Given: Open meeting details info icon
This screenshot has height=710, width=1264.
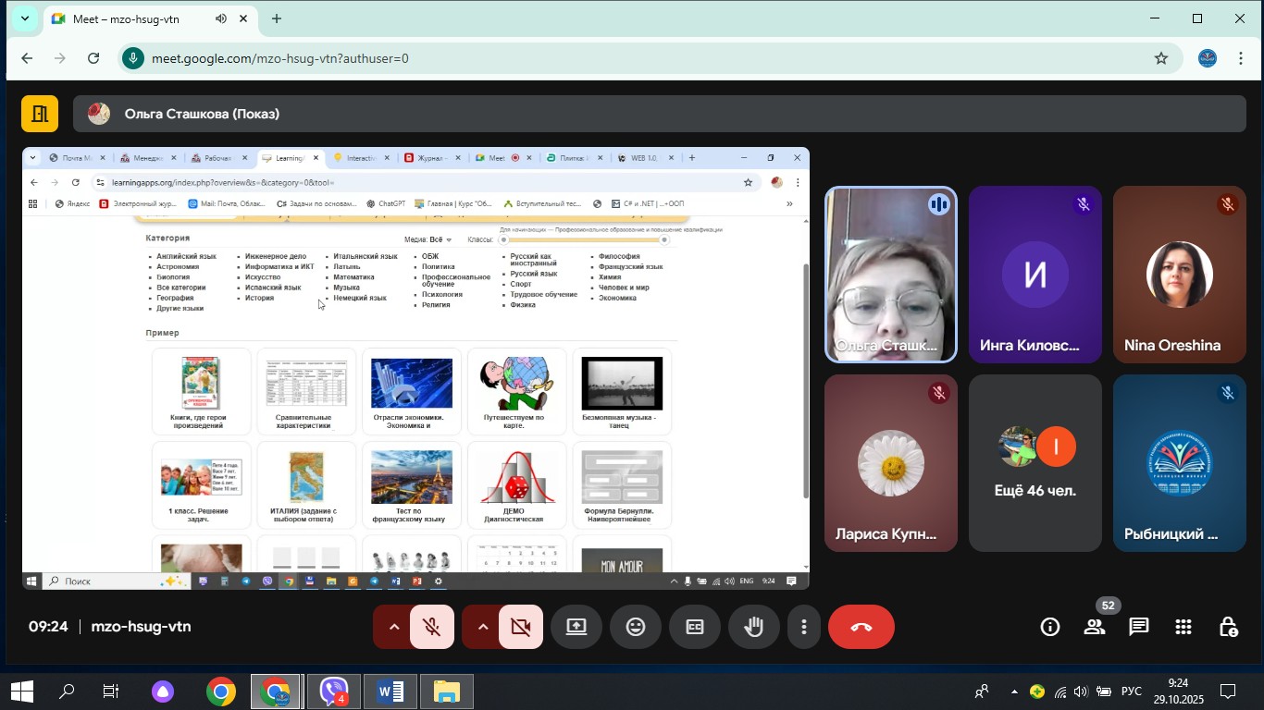Looking at the screenshot, I should tap(1050, 627).
